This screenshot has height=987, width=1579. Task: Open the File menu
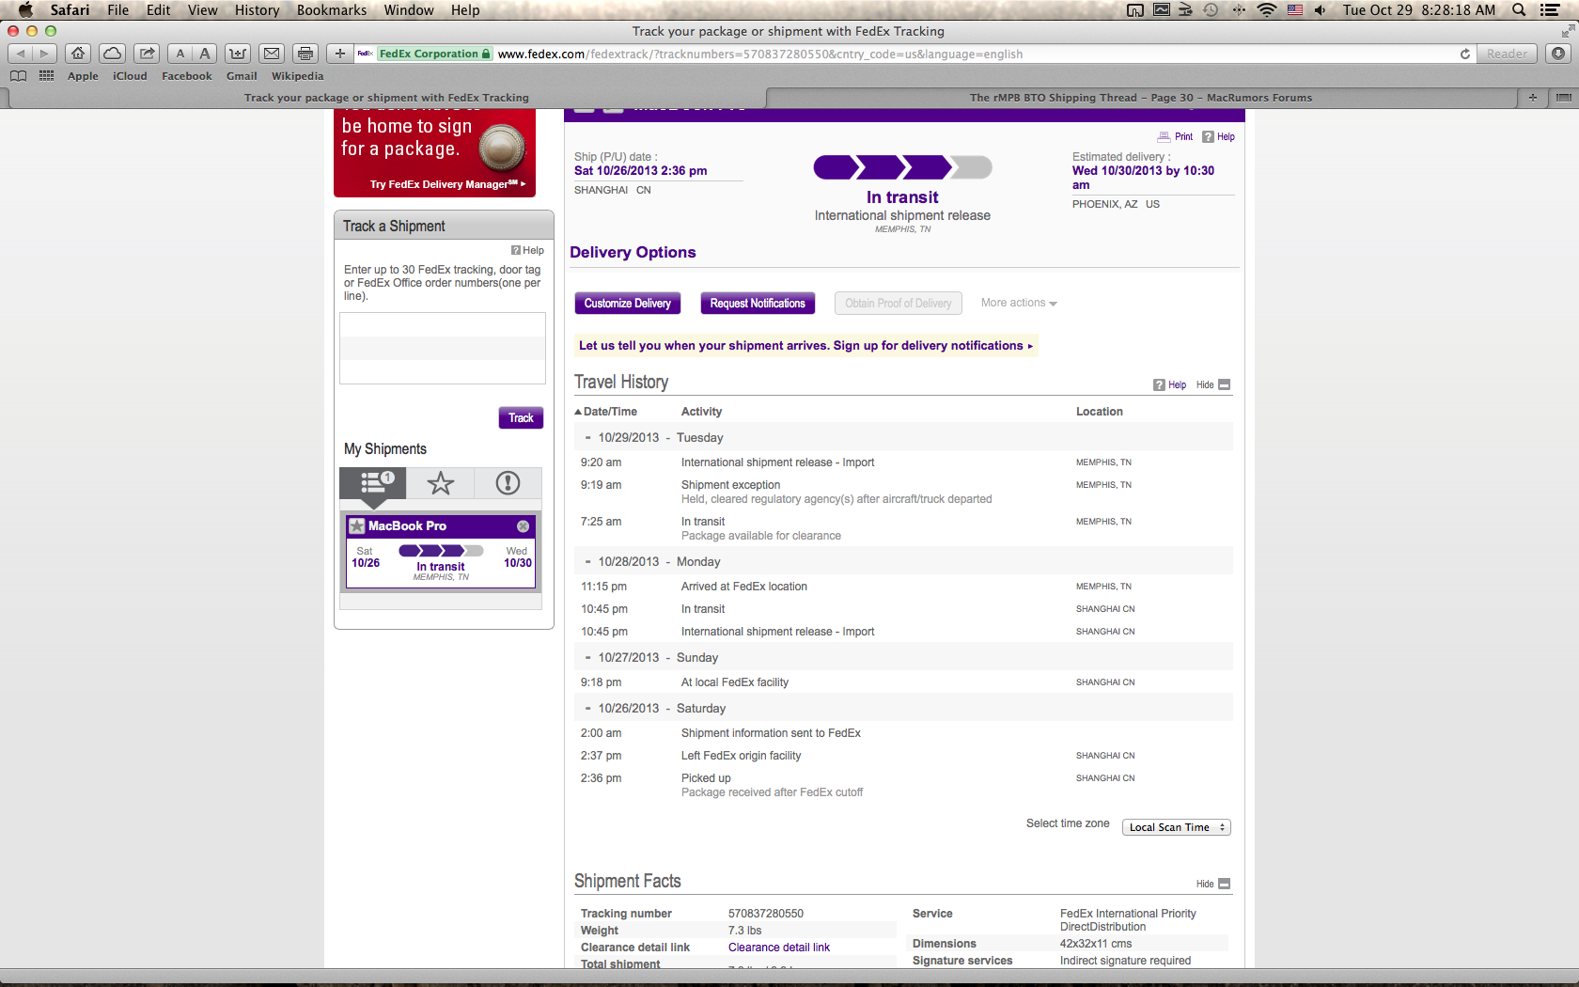(117, 10)
